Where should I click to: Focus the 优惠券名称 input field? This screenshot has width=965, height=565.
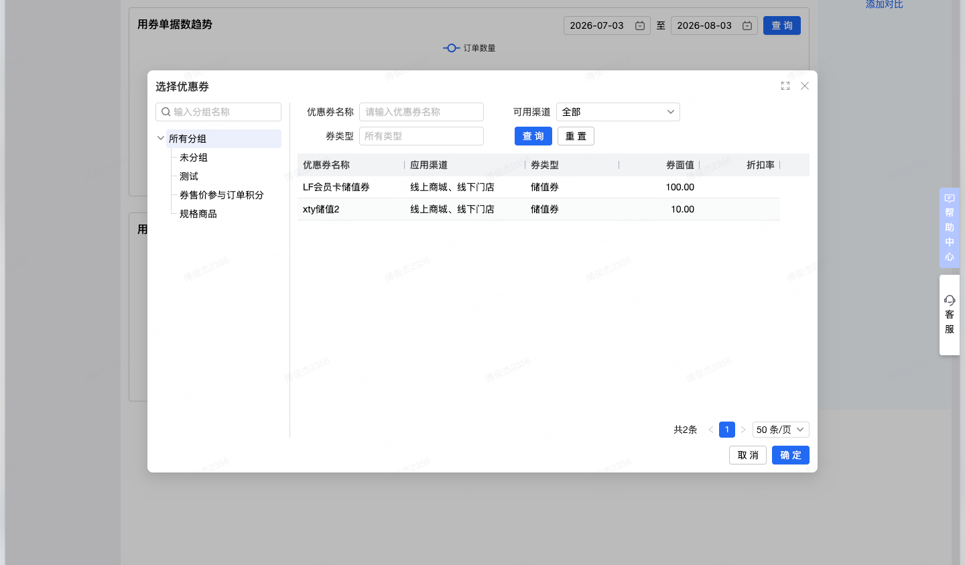[x=422, y=112]
